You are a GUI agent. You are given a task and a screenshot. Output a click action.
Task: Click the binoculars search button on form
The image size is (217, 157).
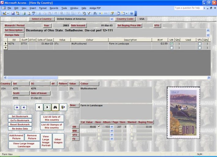click(x=55, y=107)
